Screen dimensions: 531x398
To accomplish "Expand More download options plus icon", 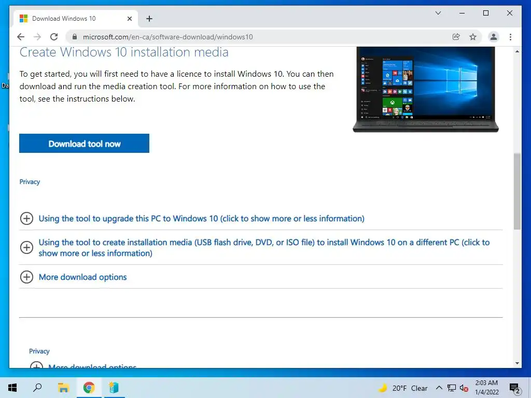I will pos(27,277).
